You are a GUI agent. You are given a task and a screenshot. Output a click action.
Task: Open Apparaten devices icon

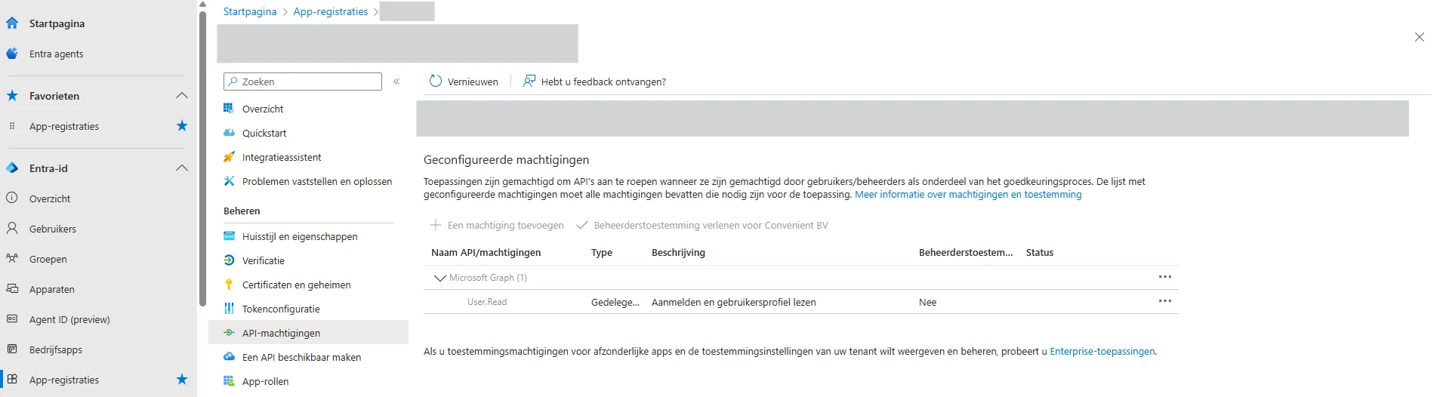[x=12, y=289]
